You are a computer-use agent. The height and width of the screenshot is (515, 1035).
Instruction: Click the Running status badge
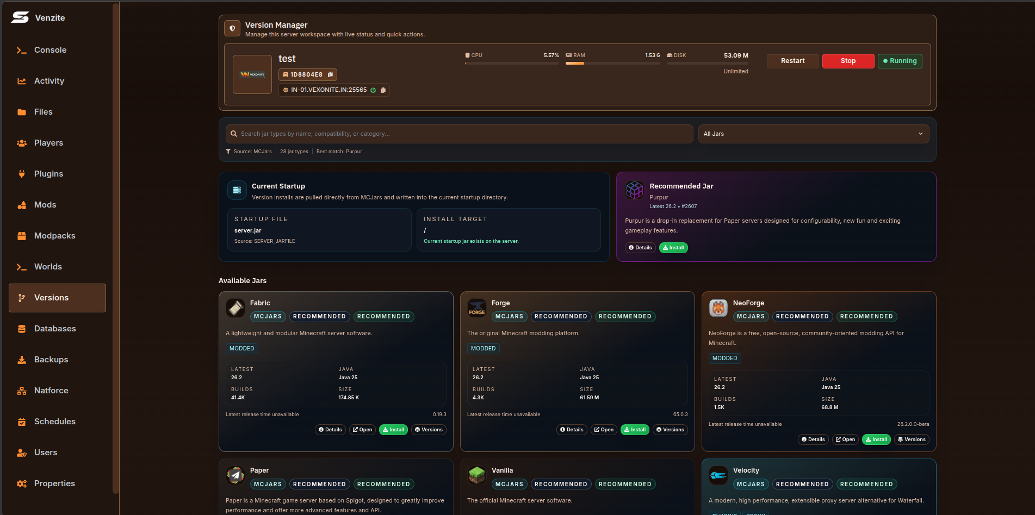pyautogui.click(x=900, y=61)
